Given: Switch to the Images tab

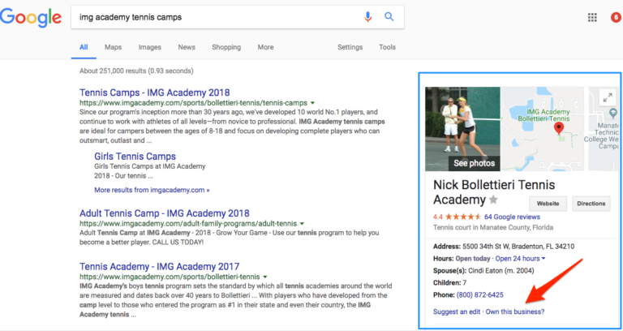Looking at the screenshot, I should tap(149, 47).
